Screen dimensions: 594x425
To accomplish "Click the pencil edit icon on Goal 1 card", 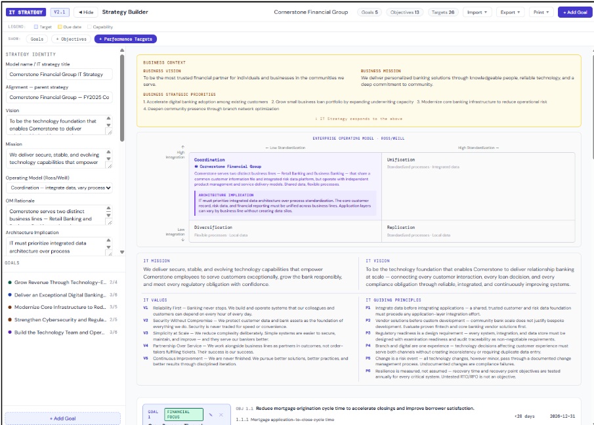I will click(211, 415).
